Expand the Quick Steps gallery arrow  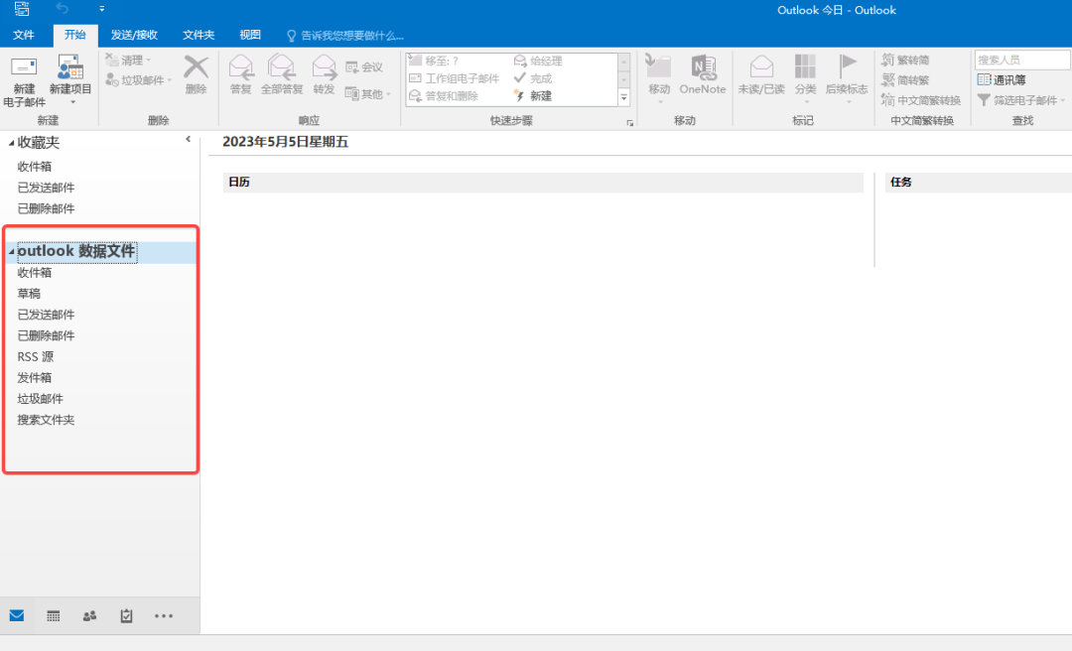click(623, 98)
